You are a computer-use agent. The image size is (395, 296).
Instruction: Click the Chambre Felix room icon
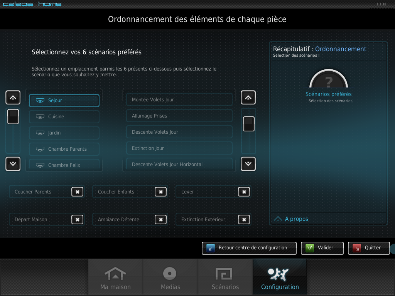click(x=40, y=165)
